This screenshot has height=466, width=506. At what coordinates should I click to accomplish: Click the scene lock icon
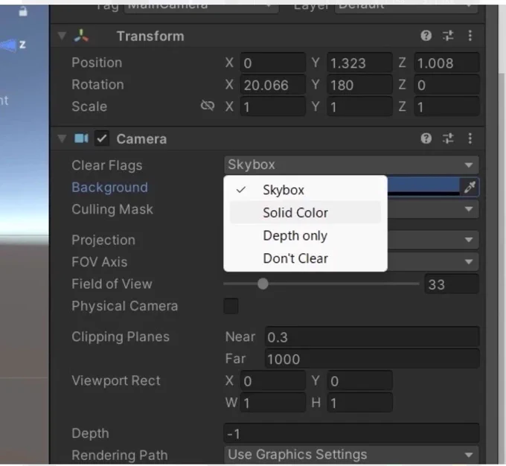(23, 12)
